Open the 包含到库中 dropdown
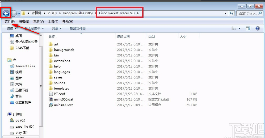 [x=34, y=28]
